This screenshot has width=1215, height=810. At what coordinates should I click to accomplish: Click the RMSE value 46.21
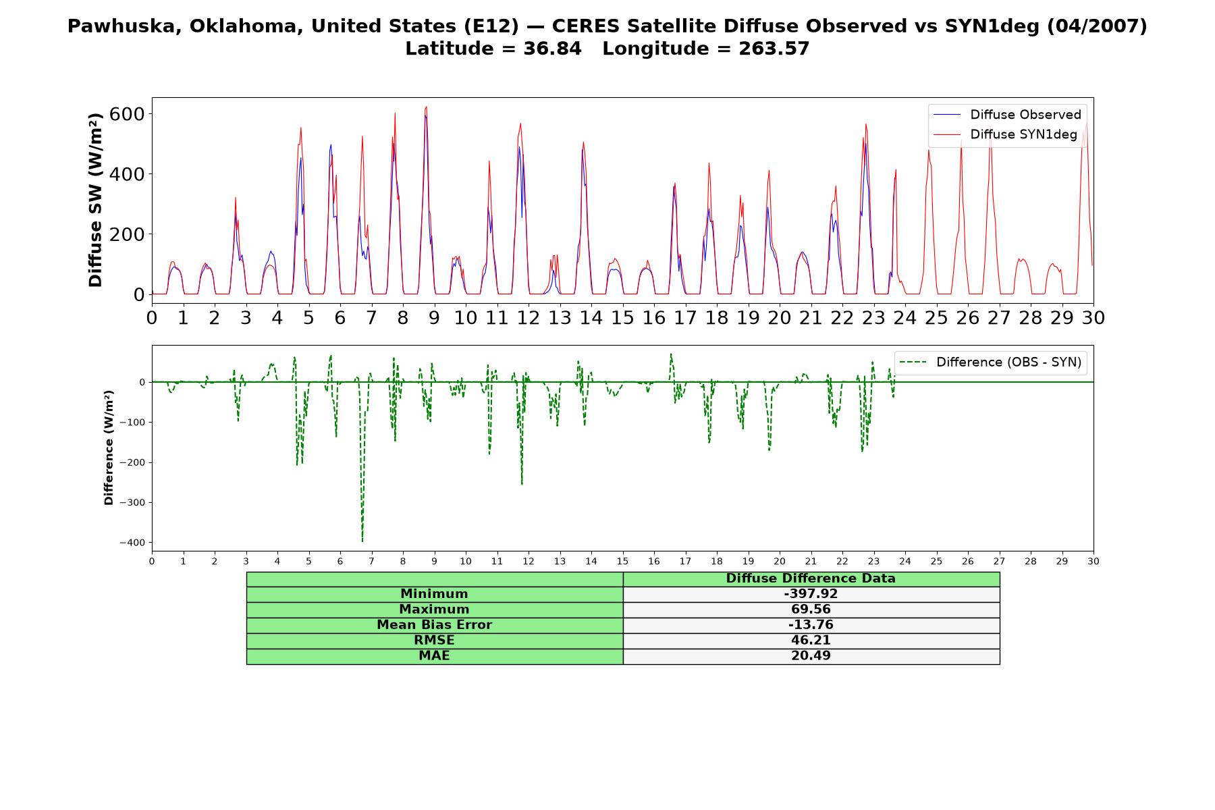pyautogui.click(x=811, y=641)
